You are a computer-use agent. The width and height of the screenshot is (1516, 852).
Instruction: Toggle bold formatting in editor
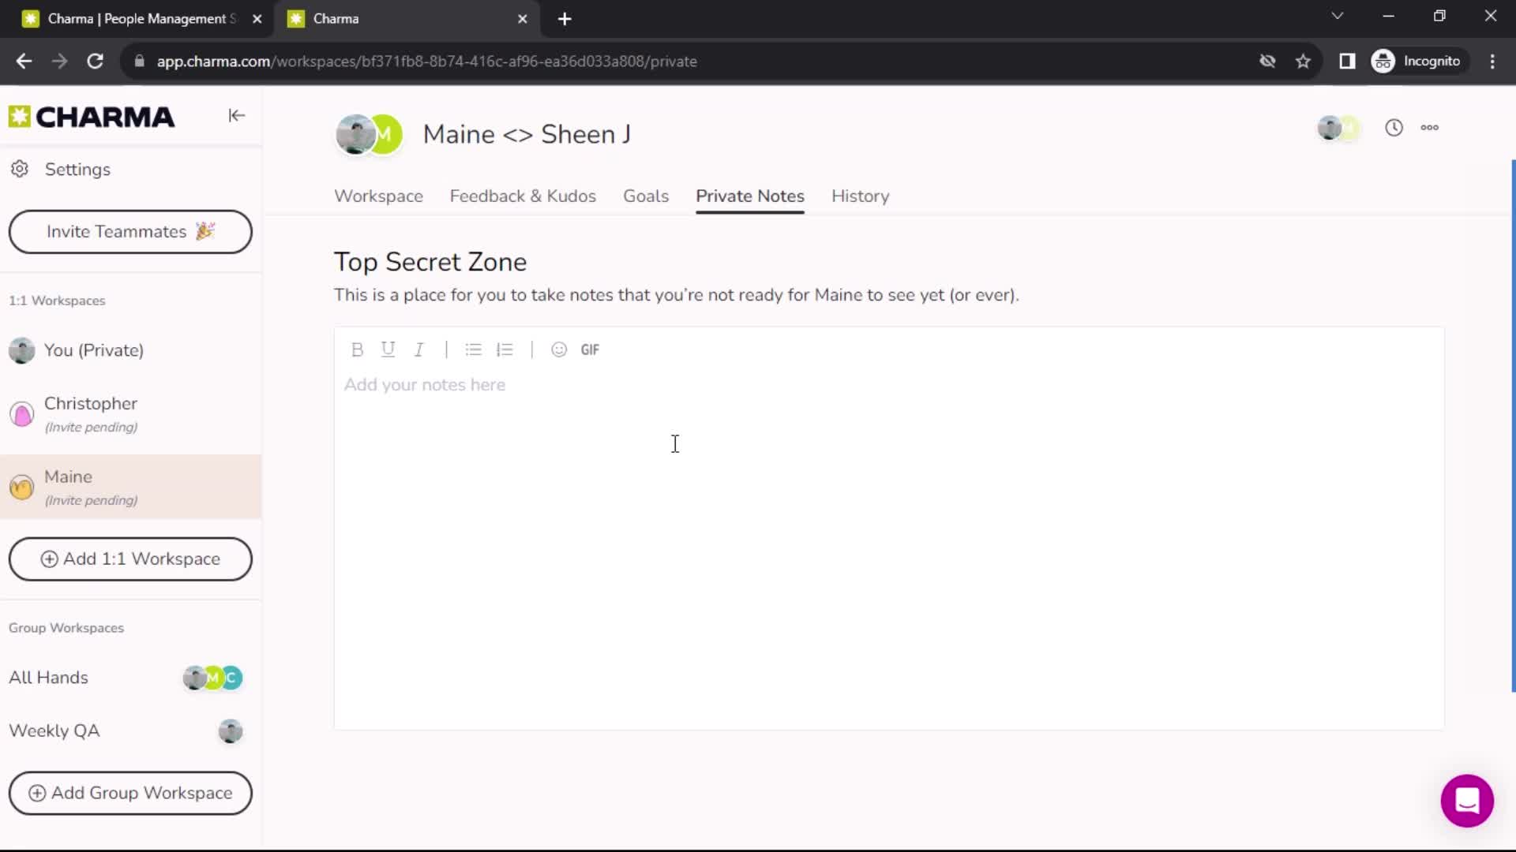(x=357, y=349)
